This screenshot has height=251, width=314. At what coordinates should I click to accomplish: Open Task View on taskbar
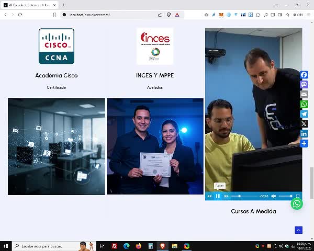(102, 246)
